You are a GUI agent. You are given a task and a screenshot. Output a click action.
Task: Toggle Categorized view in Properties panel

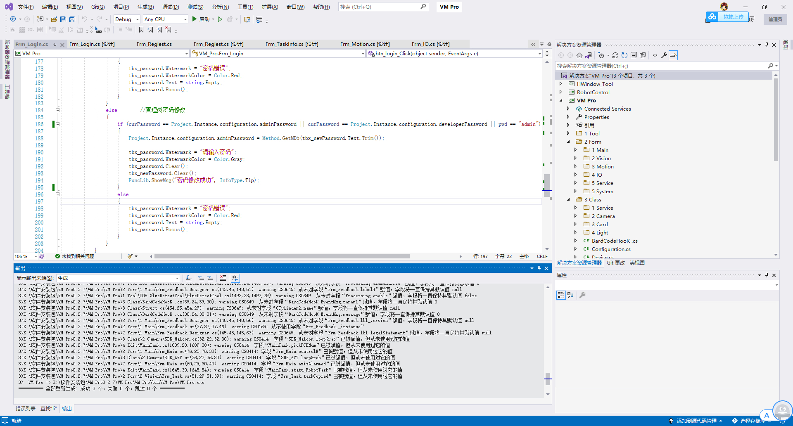(561, 295)
